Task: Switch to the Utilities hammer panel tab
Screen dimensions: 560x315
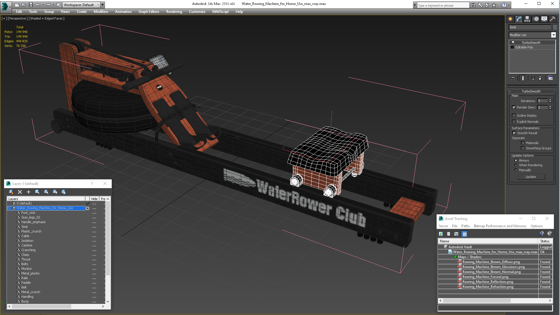Action: pyautogui.click(x=552, y=19)
